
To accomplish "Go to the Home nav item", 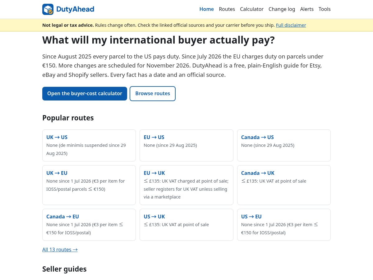I will tap(206, 9).
